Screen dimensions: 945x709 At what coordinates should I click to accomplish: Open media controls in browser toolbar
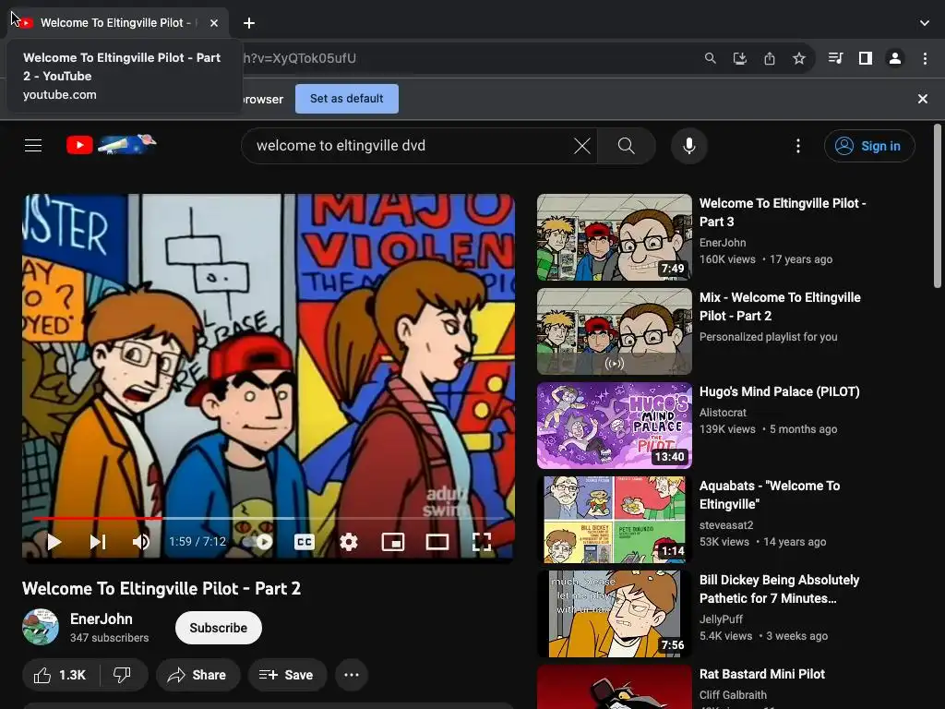tap(836, 58)
